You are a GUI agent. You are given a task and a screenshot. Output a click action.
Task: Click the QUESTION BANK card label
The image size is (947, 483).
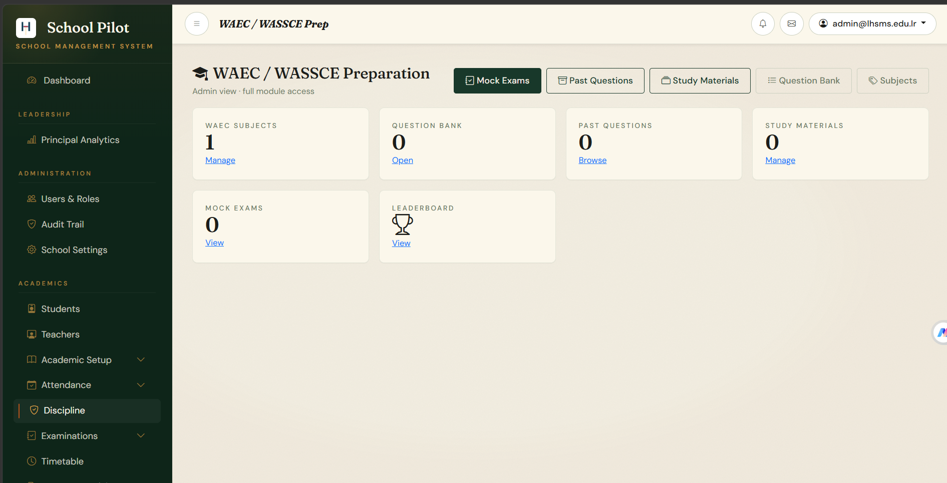pyautogui.click(x=427, y=125)
